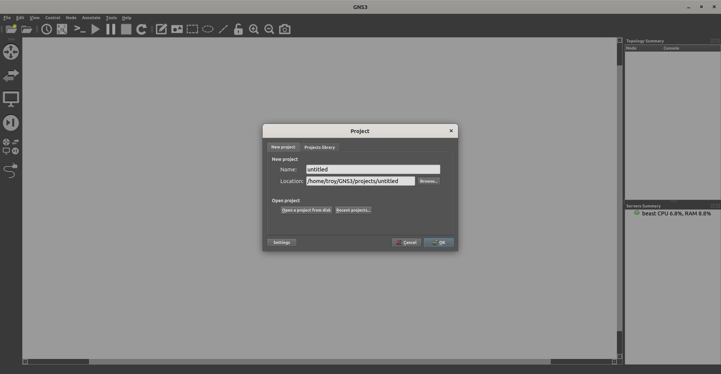Click the canvas scroll-left arrow
721x374 pixels.
(x=25, y=362)
